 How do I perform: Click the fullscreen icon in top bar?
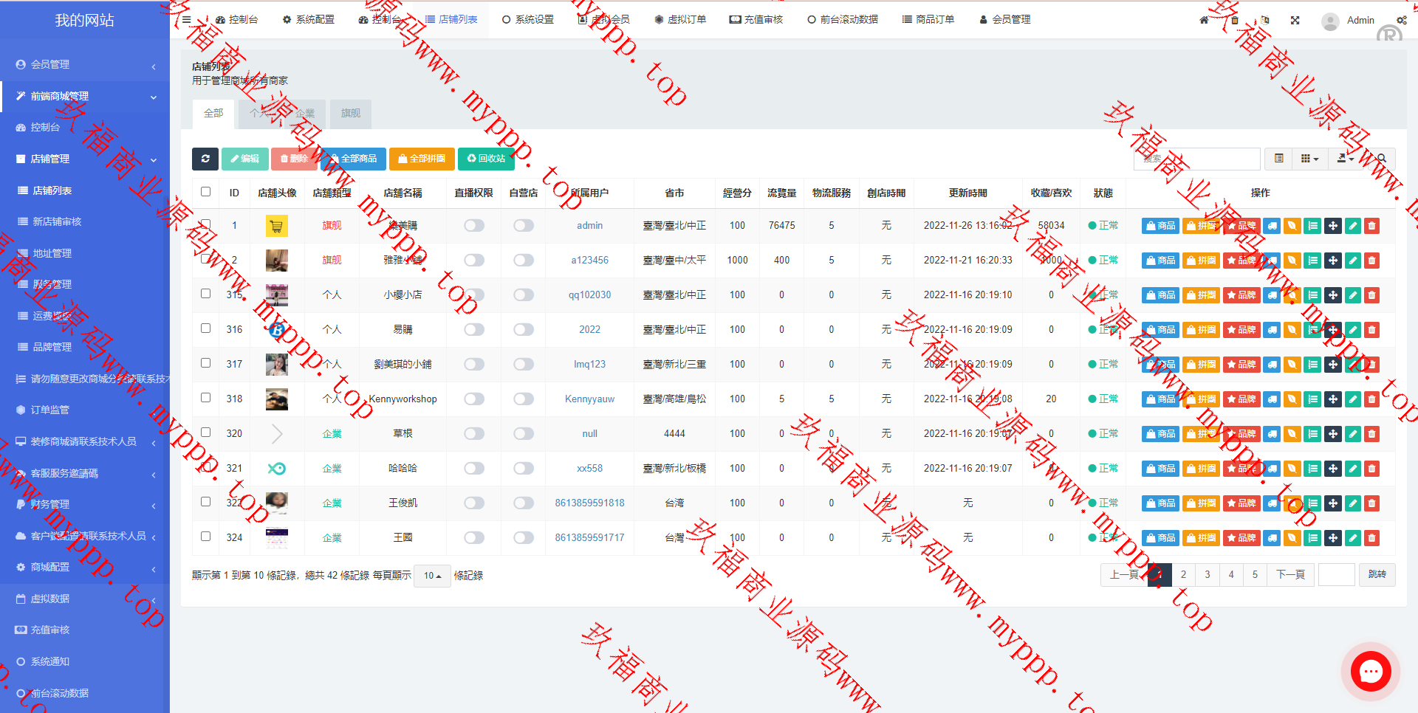click(1295, 20)
